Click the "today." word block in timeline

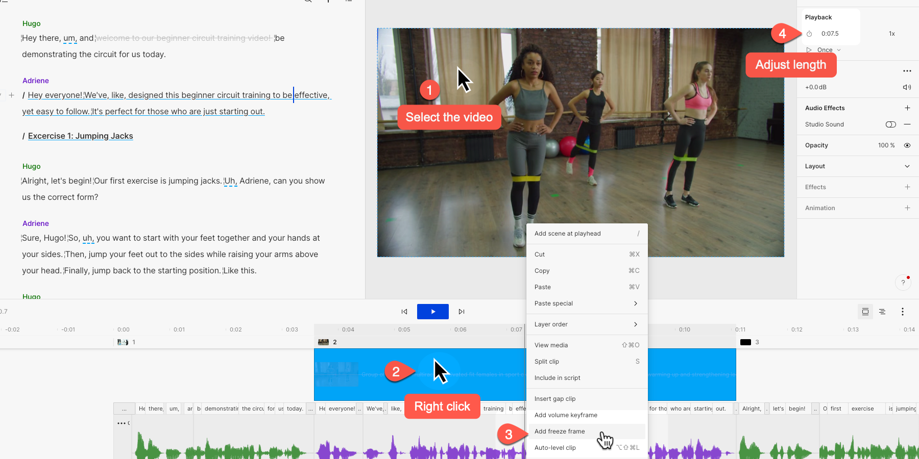coord(294,409)
